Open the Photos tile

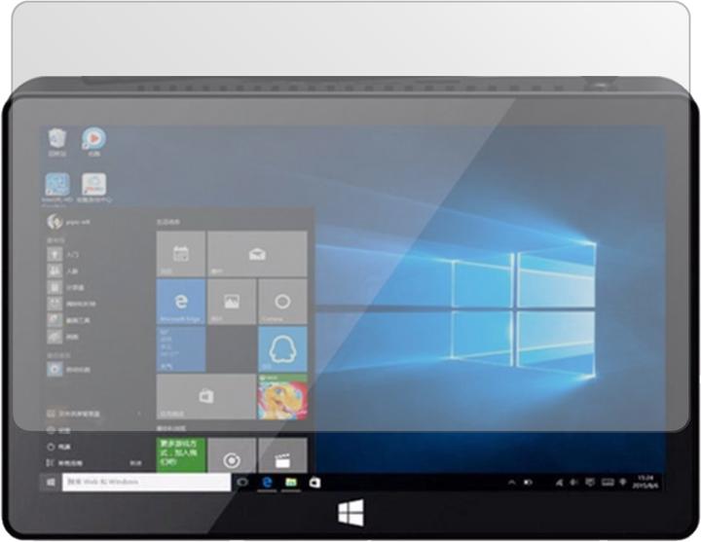coord(232,302)
